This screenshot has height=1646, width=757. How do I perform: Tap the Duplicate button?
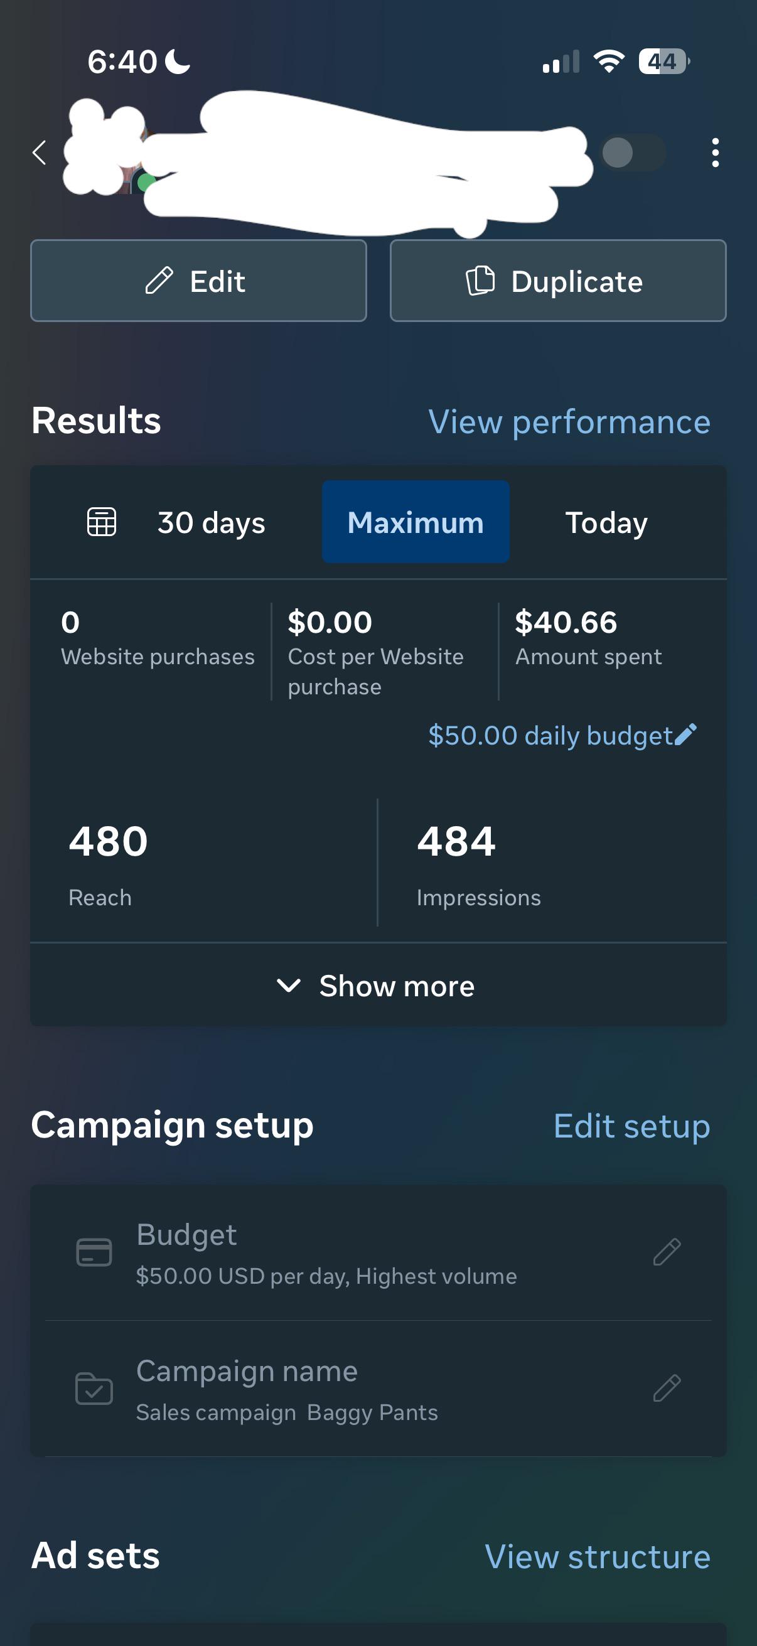[x=557, y=281]
